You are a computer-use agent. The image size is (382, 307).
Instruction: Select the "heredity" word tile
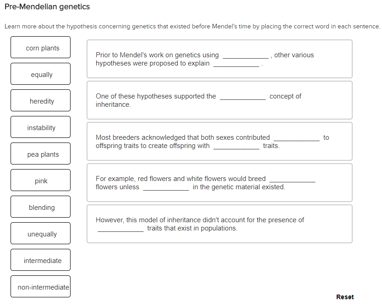coord(40,100)
